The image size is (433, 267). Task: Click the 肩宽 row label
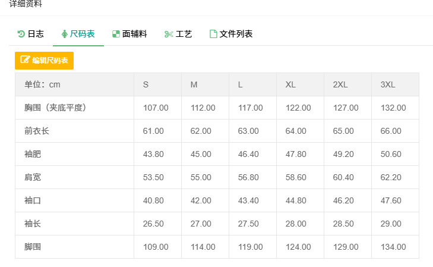pos(33,177)
